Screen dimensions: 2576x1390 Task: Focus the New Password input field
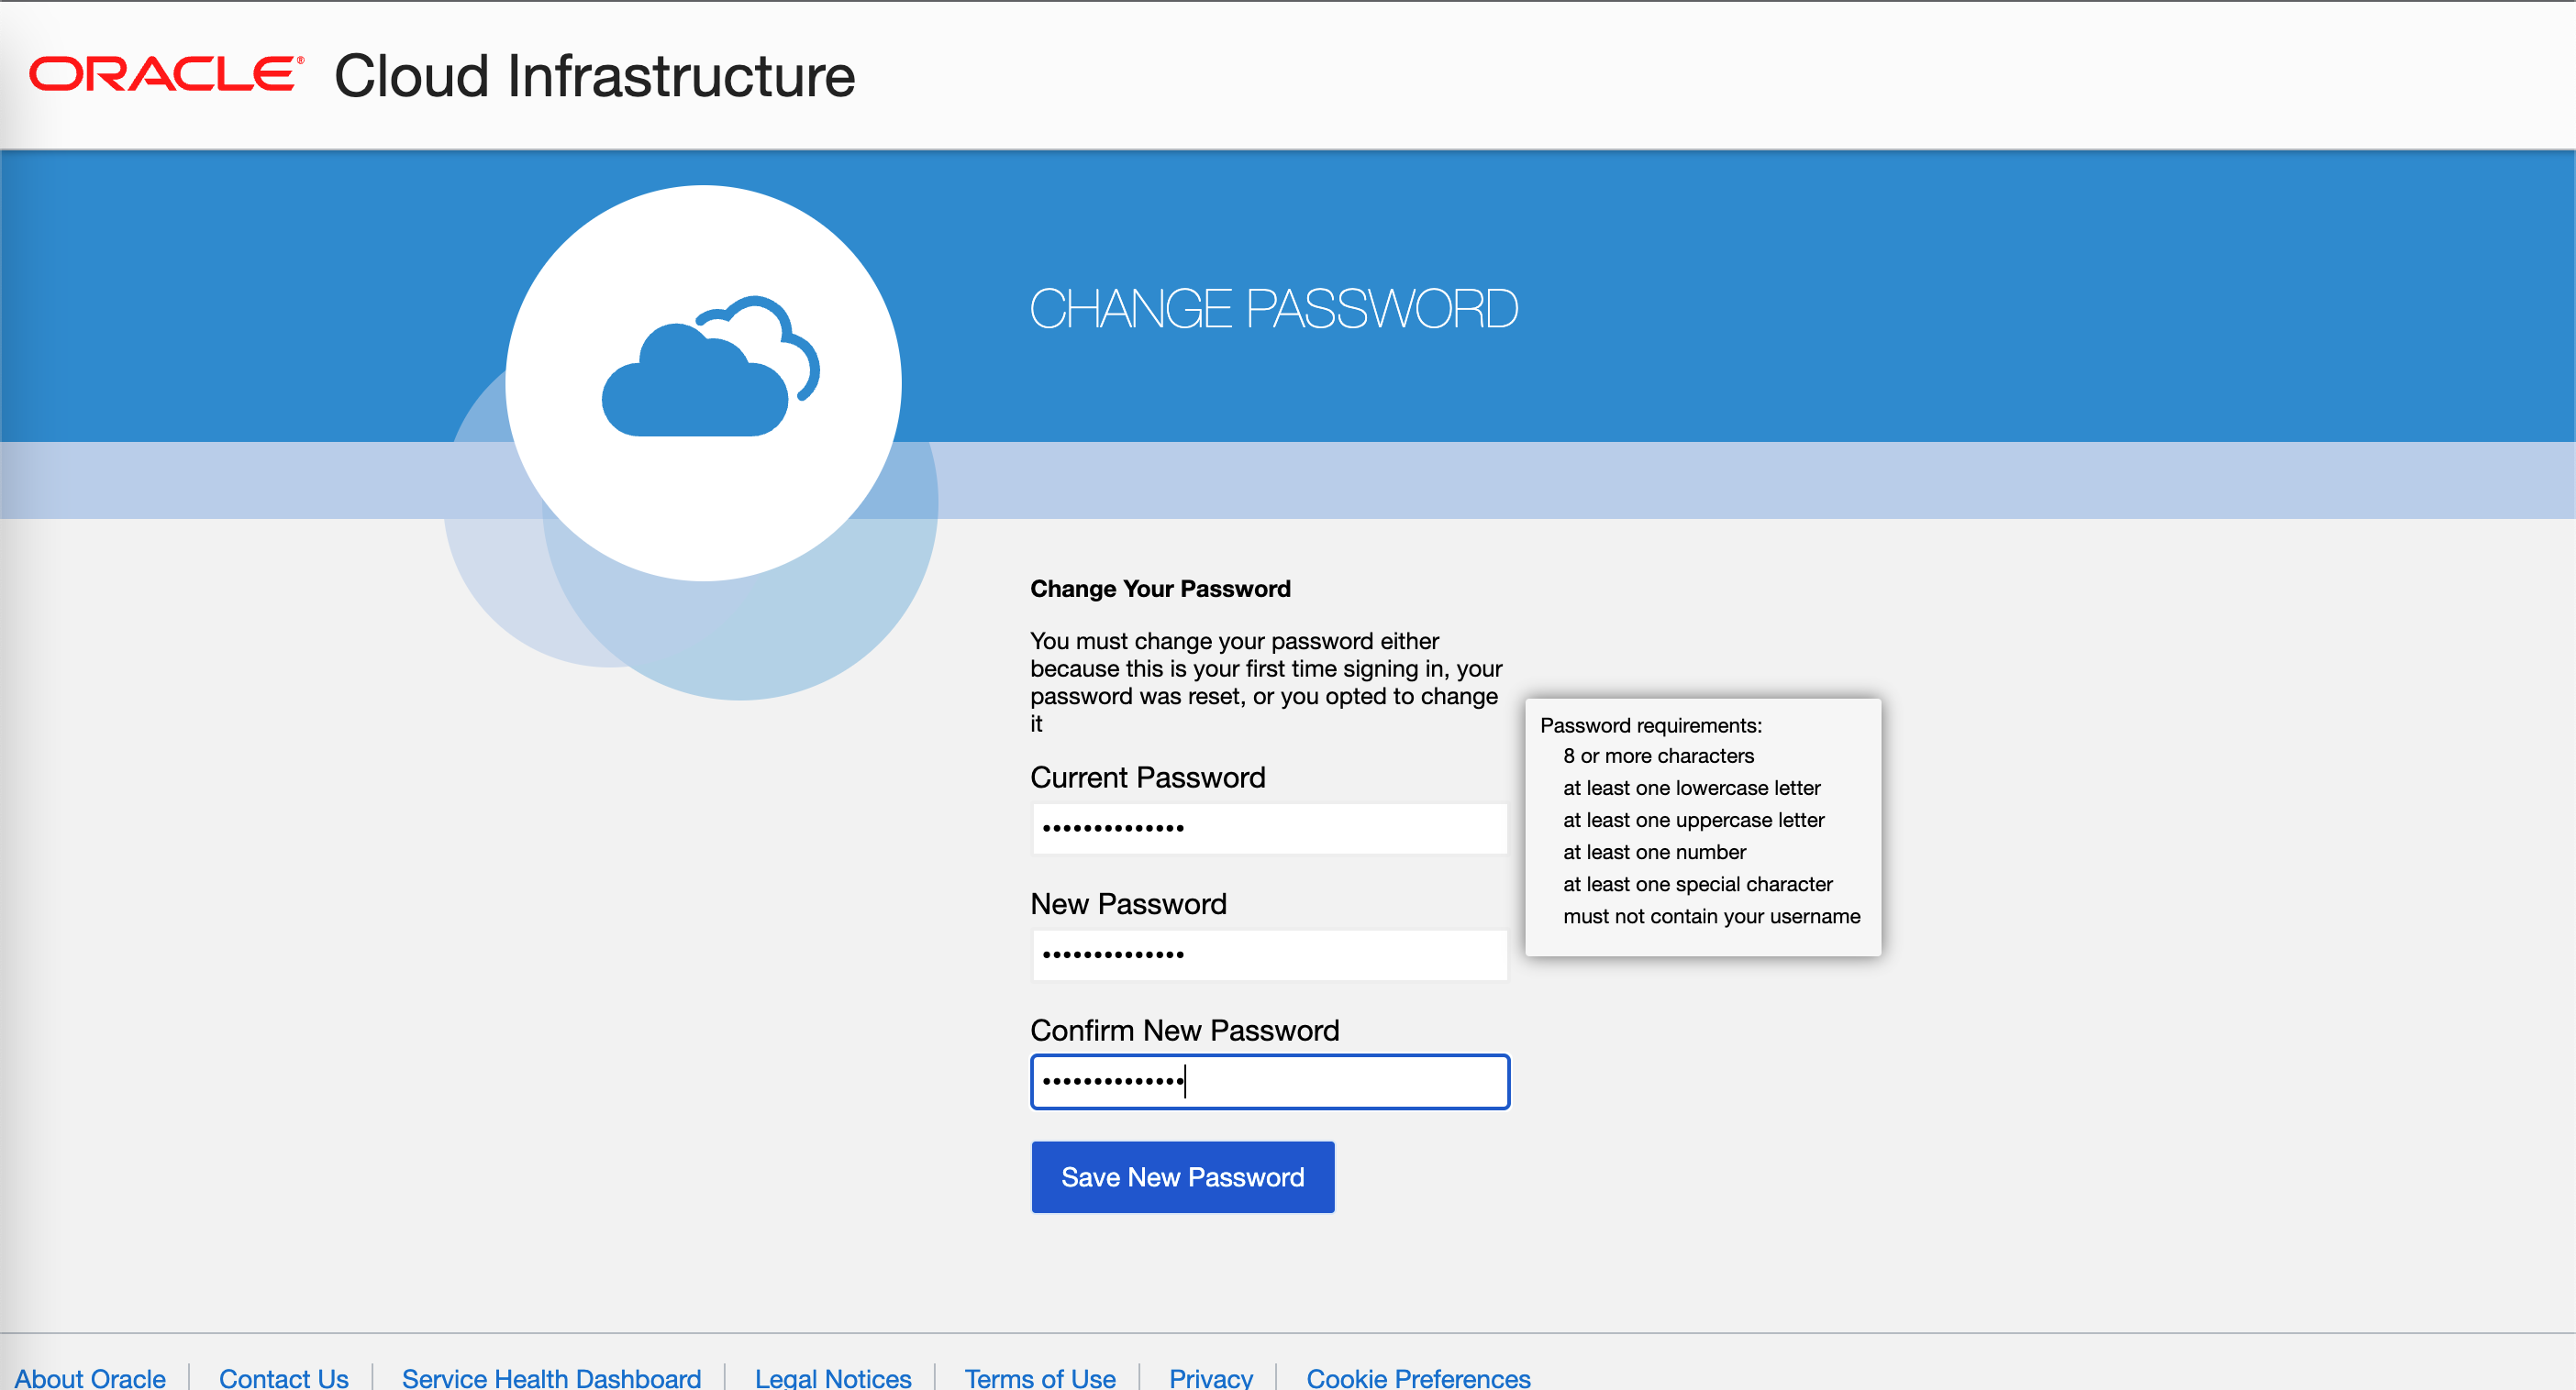point(1269,955)
